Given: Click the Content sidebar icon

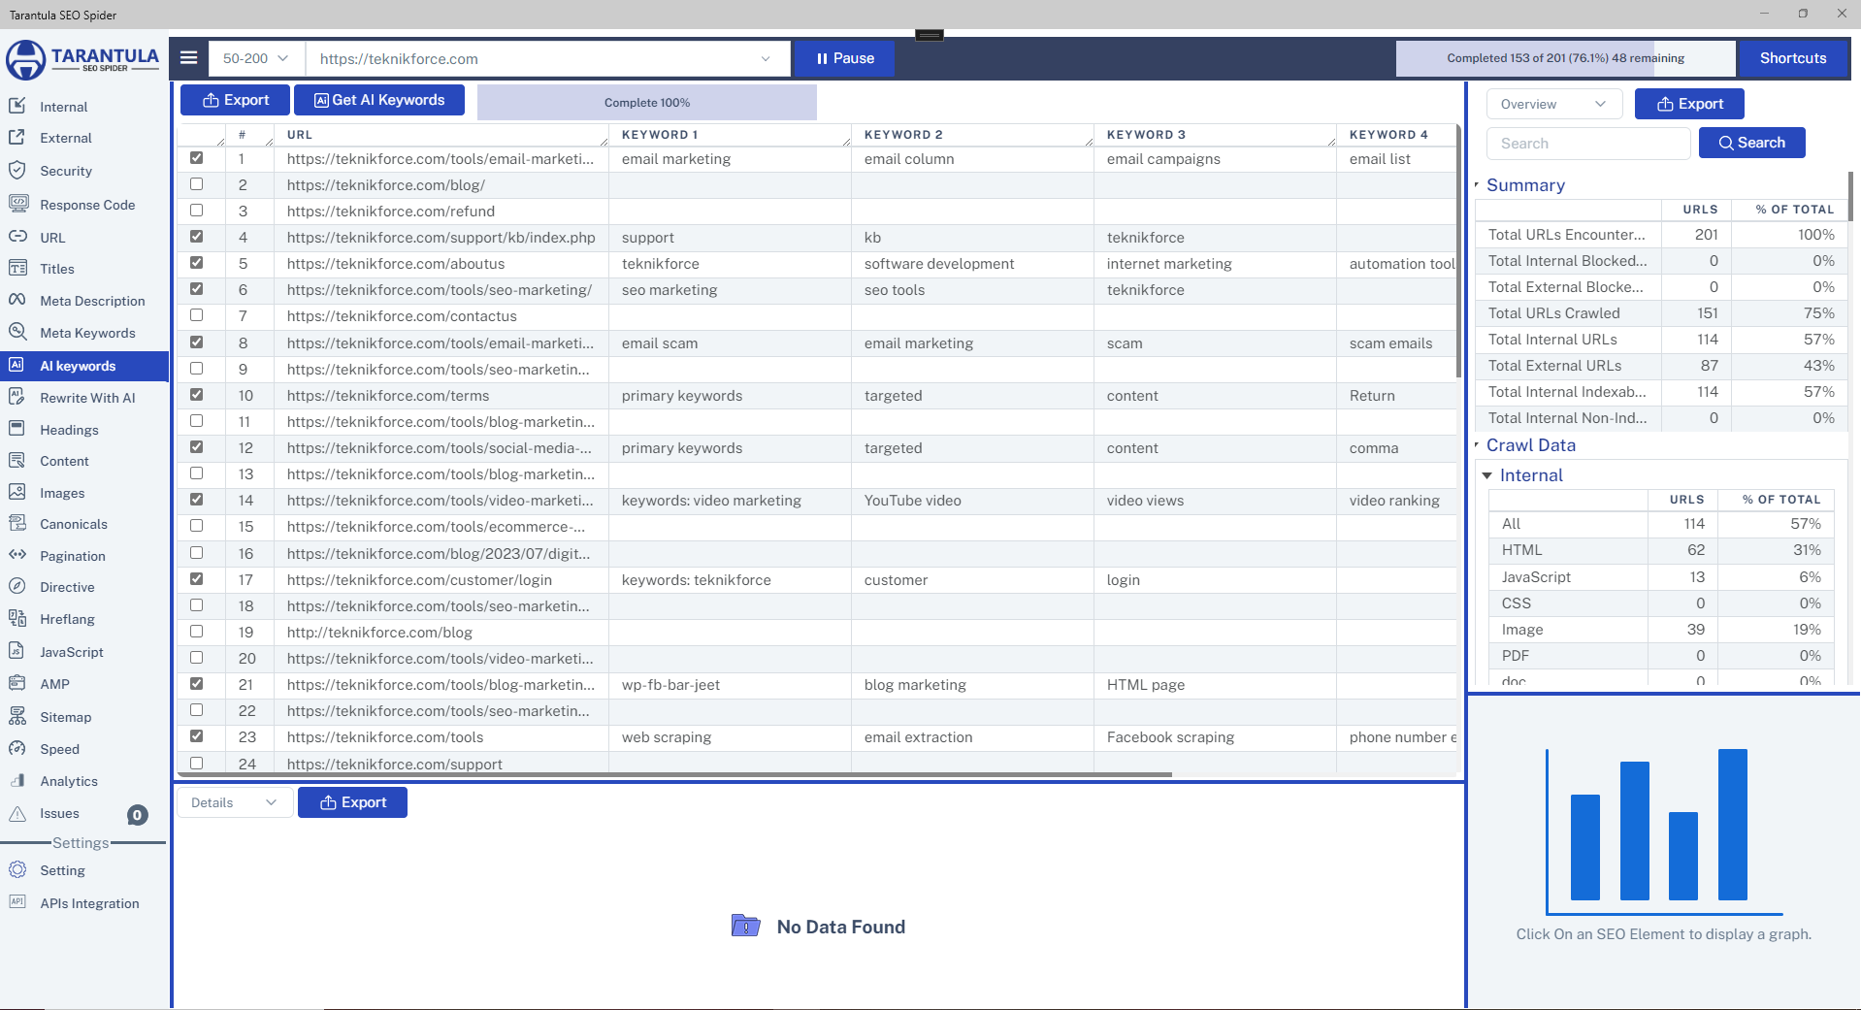Looking at the screenshot, I should [x=16, y=461].
